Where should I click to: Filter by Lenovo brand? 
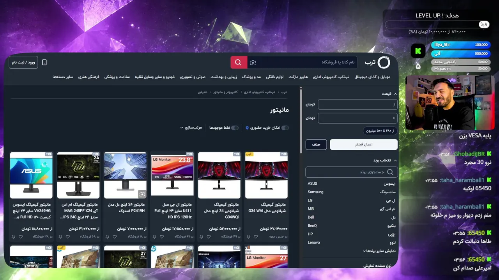[x=351, y=243]
